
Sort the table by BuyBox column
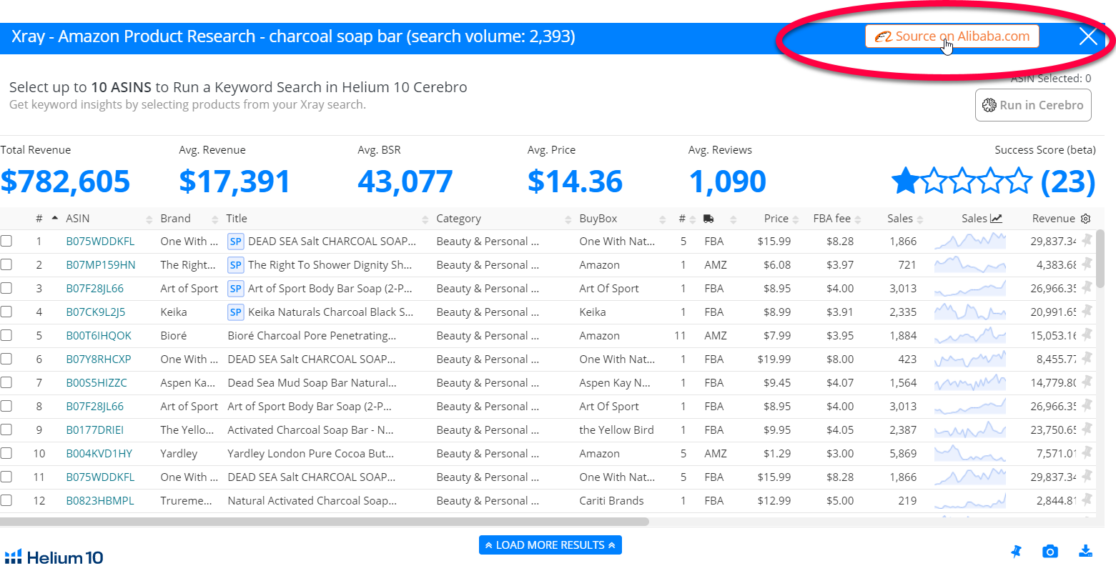coord(598,219)
